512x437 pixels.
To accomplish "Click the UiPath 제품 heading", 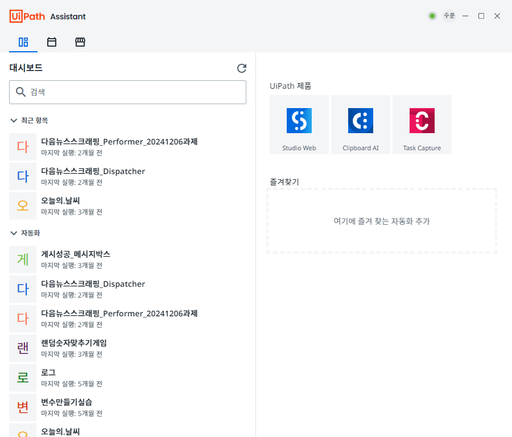I will [291, 86].
